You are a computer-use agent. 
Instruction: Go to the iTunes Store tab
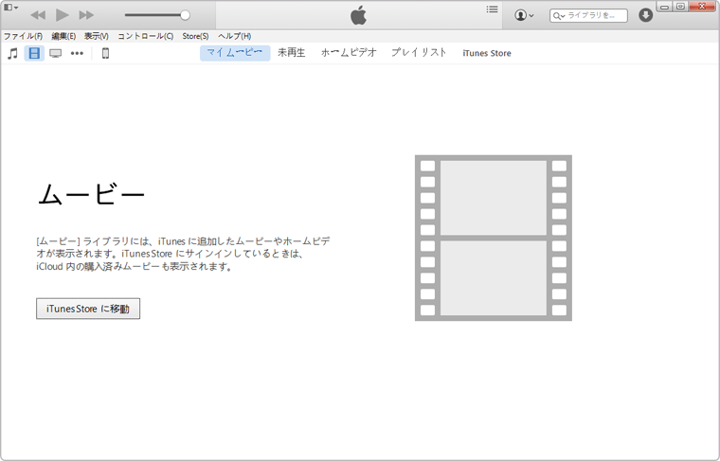(487, 53)
